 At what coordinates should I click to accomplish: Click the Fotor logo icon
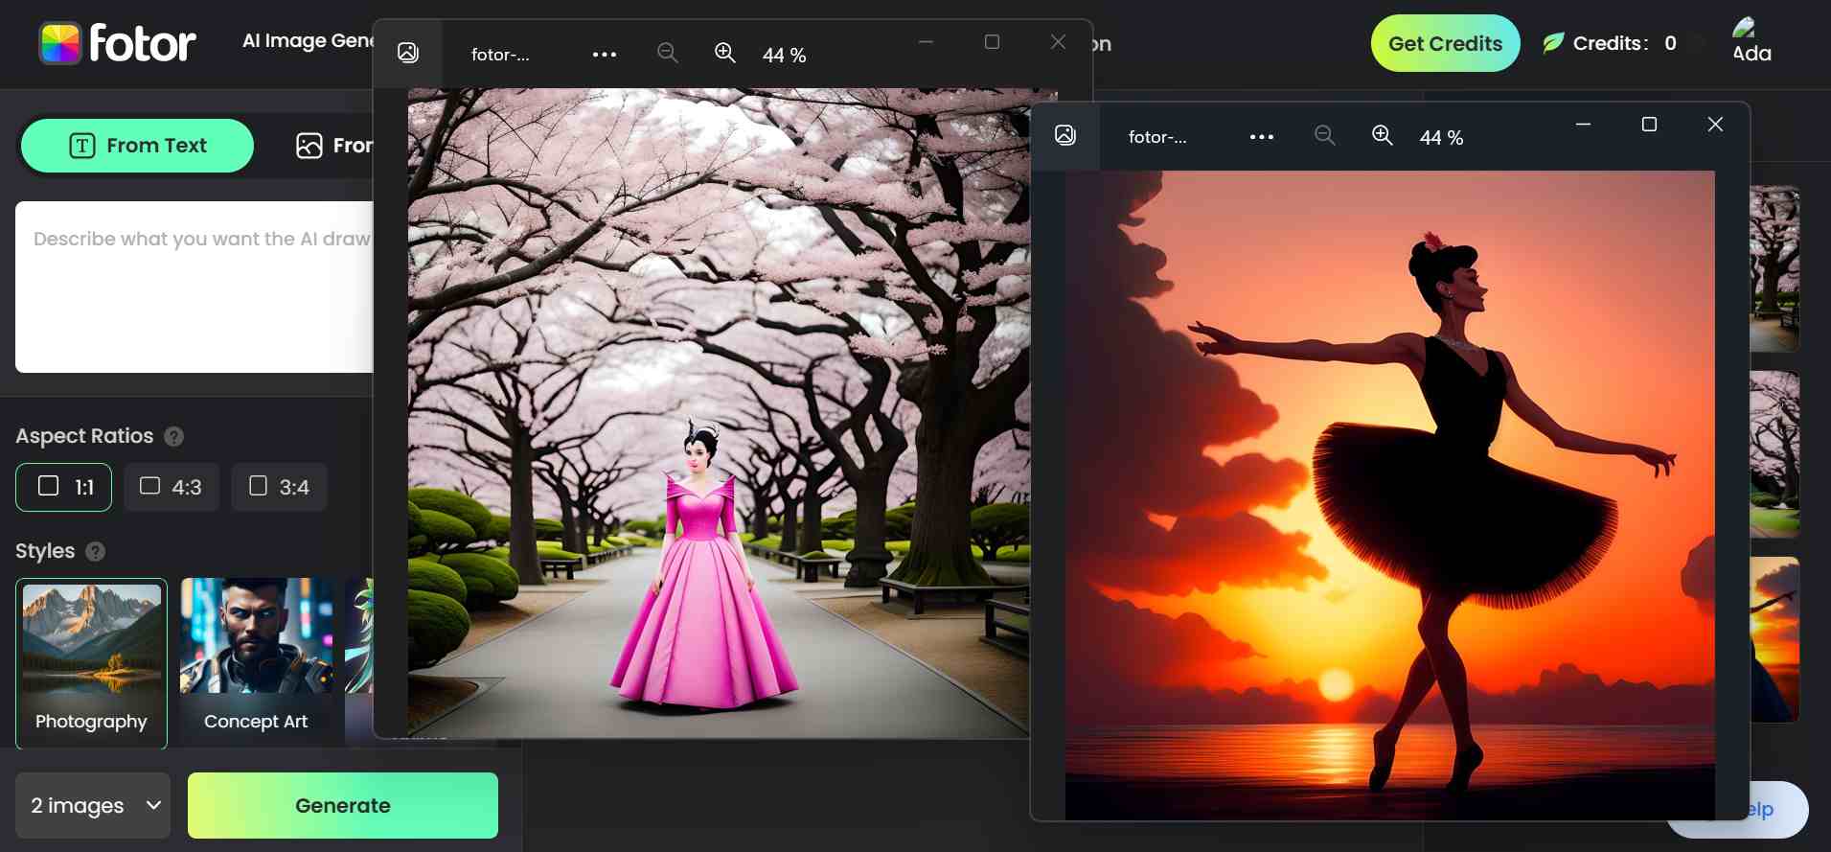coord(60,43)
